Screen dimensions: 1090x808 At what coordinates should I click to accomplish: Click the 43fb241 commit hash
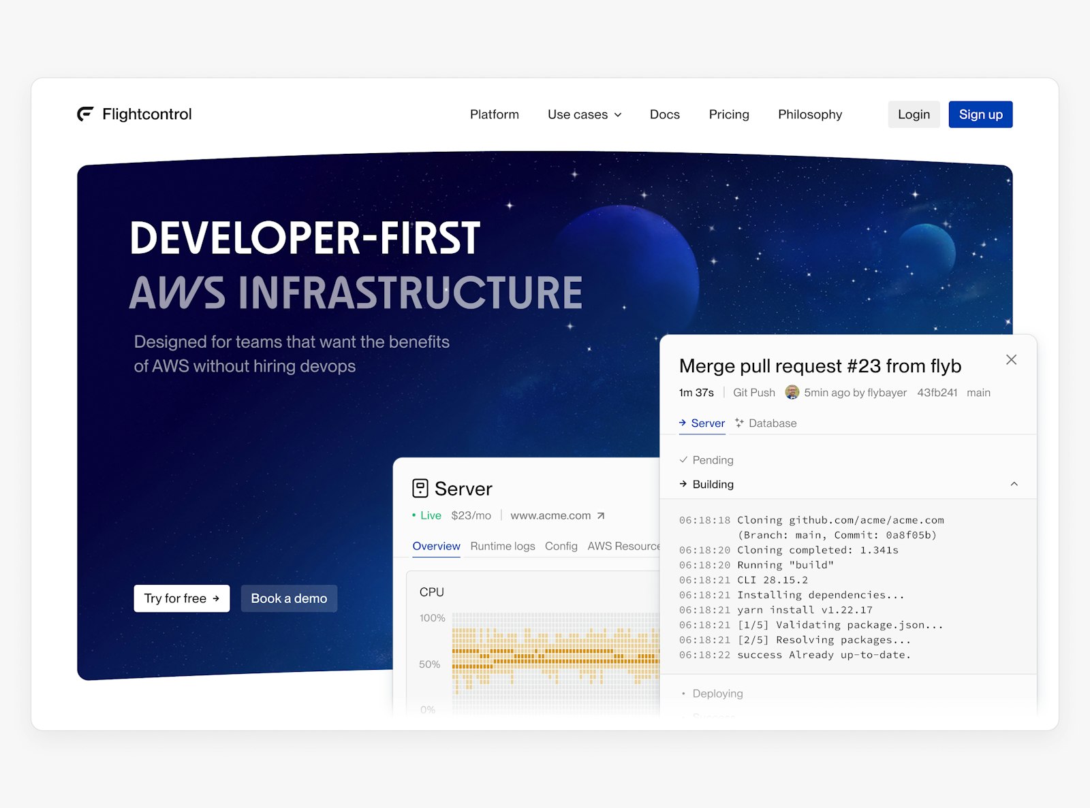click(937, 393)
